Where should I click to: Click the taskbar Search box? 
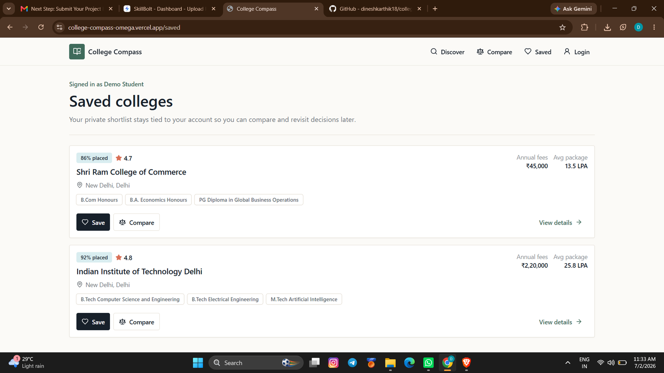[256, 363]
